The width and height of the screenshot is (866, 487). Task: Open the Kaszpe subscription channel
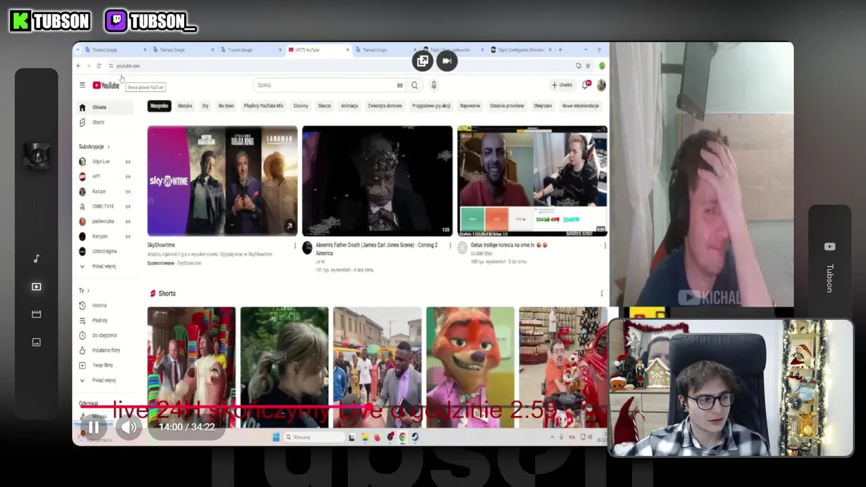[106, 191]
